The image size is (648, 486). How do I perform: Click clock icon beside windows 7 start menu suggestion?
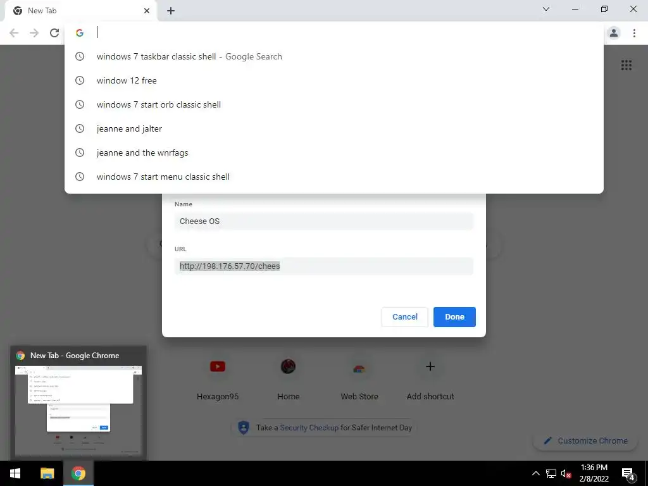80,177
